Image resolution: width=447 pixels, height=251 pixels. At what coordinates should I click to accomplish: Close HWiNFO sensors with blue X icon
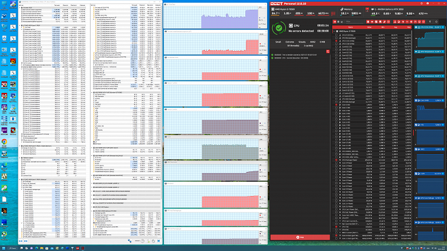159,241
